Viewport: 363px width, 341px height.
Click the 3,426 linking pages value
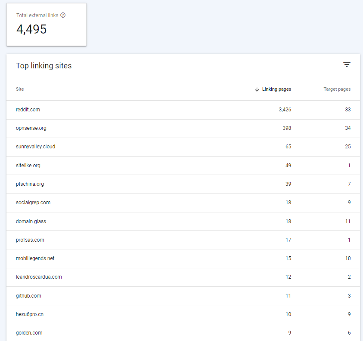pyautogui.click(x=285, y=110)
